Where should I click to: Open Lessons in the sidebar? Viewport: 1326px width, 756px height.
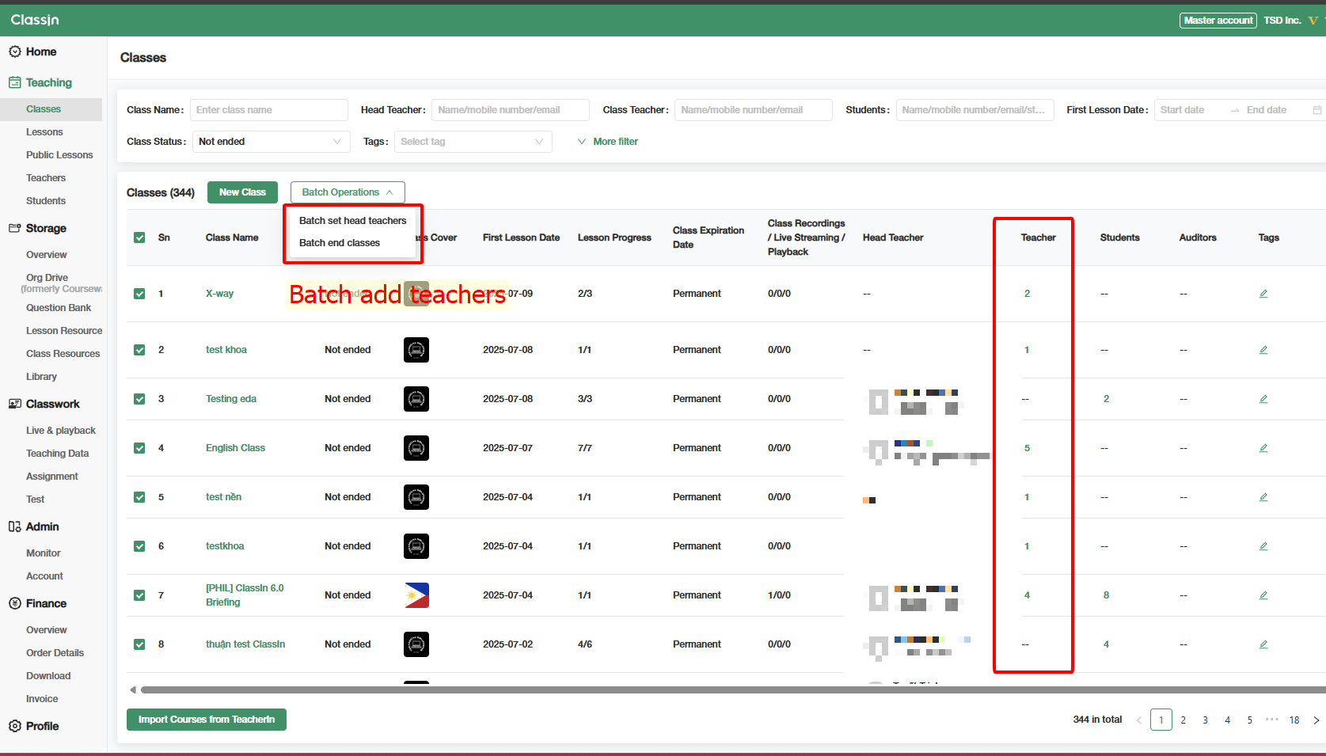[44, 132]
